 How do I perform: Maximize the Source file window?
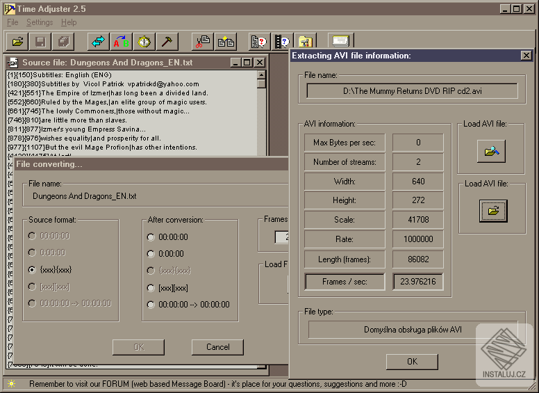pyautogui.click(x=247, y=63)
